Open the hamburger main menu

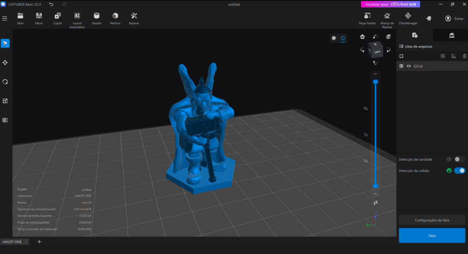pos(5,19)
